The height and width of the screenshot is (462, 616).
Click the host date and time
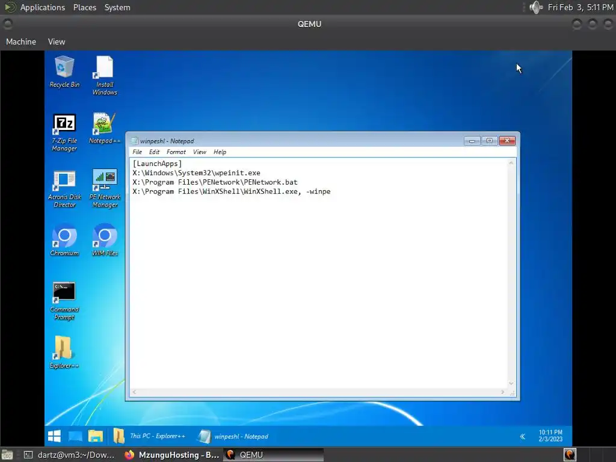pos(581,7)
